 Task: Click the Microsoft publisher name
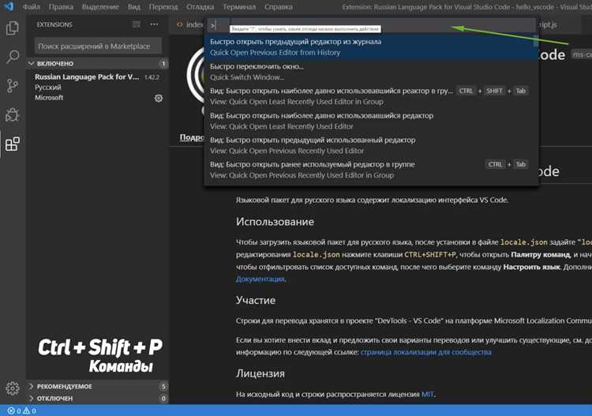click(49, 97)
